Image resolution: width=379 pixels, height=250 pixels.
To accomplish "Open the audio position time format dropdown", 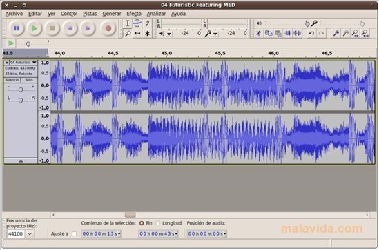I will pos(225,233).
